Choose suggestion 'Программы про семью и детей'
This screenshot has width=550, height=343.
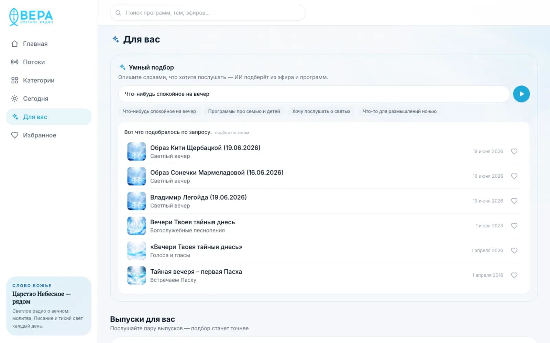point(244,111)
